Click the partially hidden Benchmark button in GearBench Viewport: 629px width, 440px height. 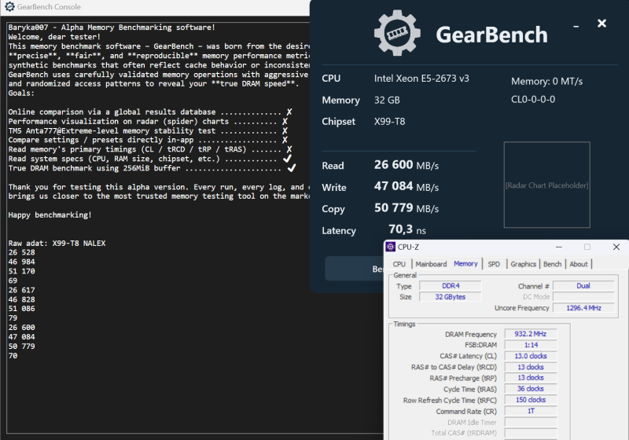tap(355, 269)
